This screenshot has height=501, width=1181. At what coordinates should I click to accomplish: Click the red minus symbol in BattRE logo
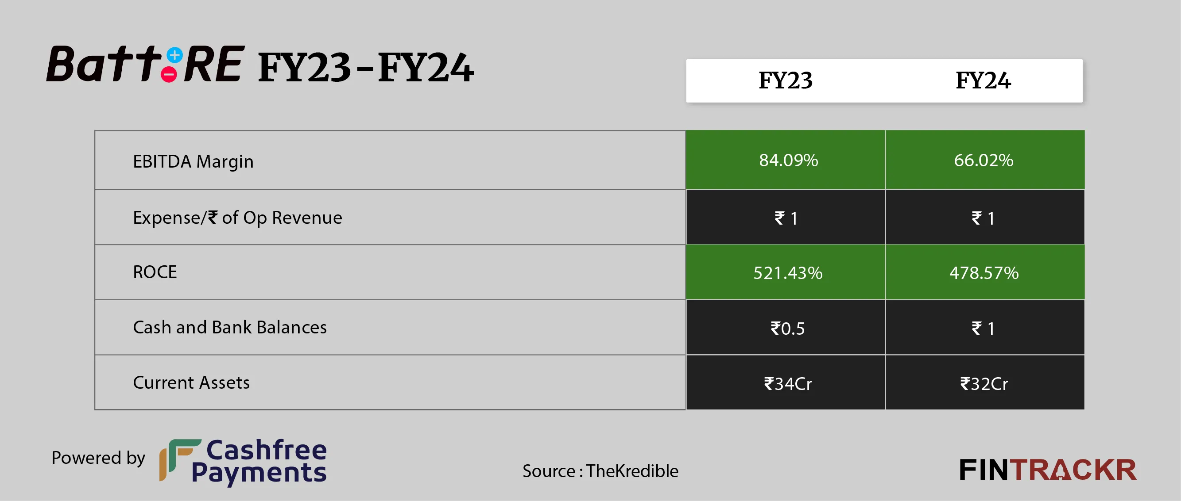tap(169, 74)
